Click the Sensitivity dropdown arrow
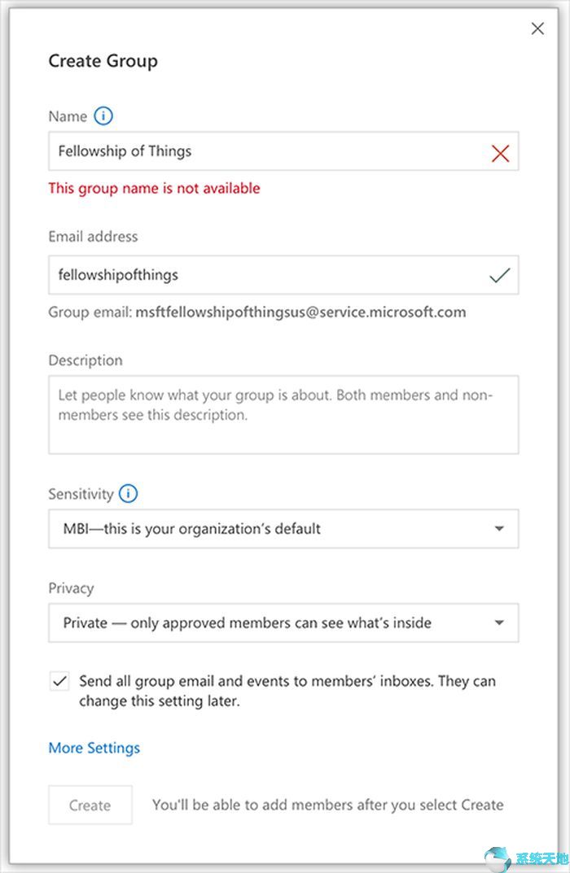The height and width of the screenshot is (873, 570). pos(499,529)
